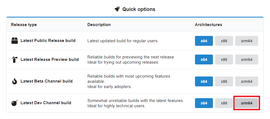Click the fire extinguisher Release Preview icon
The image size is (270, 119).
tap(15, 59)
